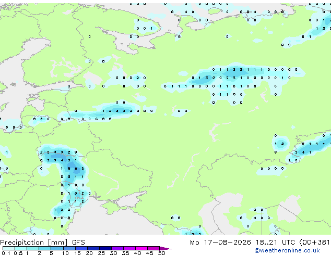Choose the 20 to 25 mm legend swatch
The image size is (331, 255).
(x=93, y=248)
